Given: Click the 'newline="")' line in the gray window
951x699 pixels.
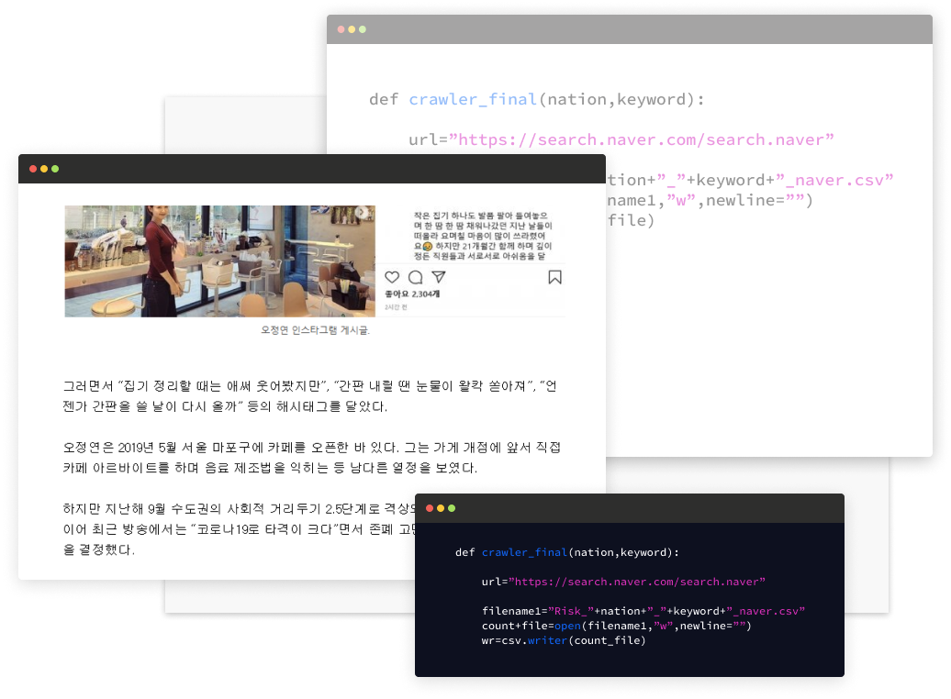Looking at the screenshot, I should pyautogui.click(x=710, y=200).
